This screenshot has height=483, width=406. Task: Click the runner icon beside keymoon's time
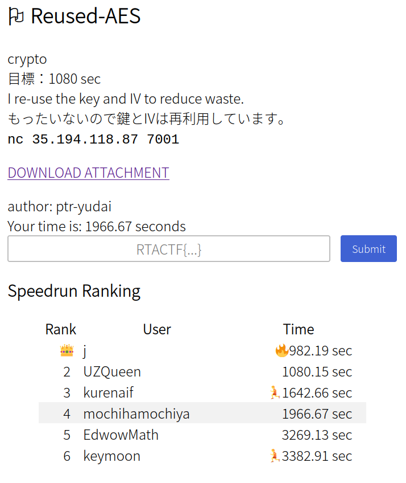[x=274, y=456]
